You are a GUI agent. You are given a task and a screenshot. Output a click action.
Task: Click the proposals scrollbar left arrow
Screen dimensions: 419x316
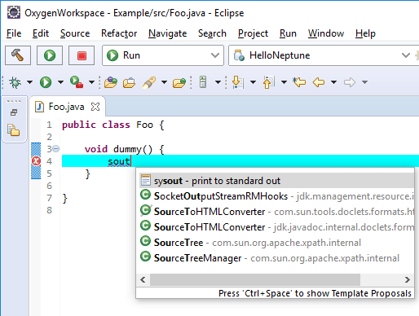coord(143,279)
